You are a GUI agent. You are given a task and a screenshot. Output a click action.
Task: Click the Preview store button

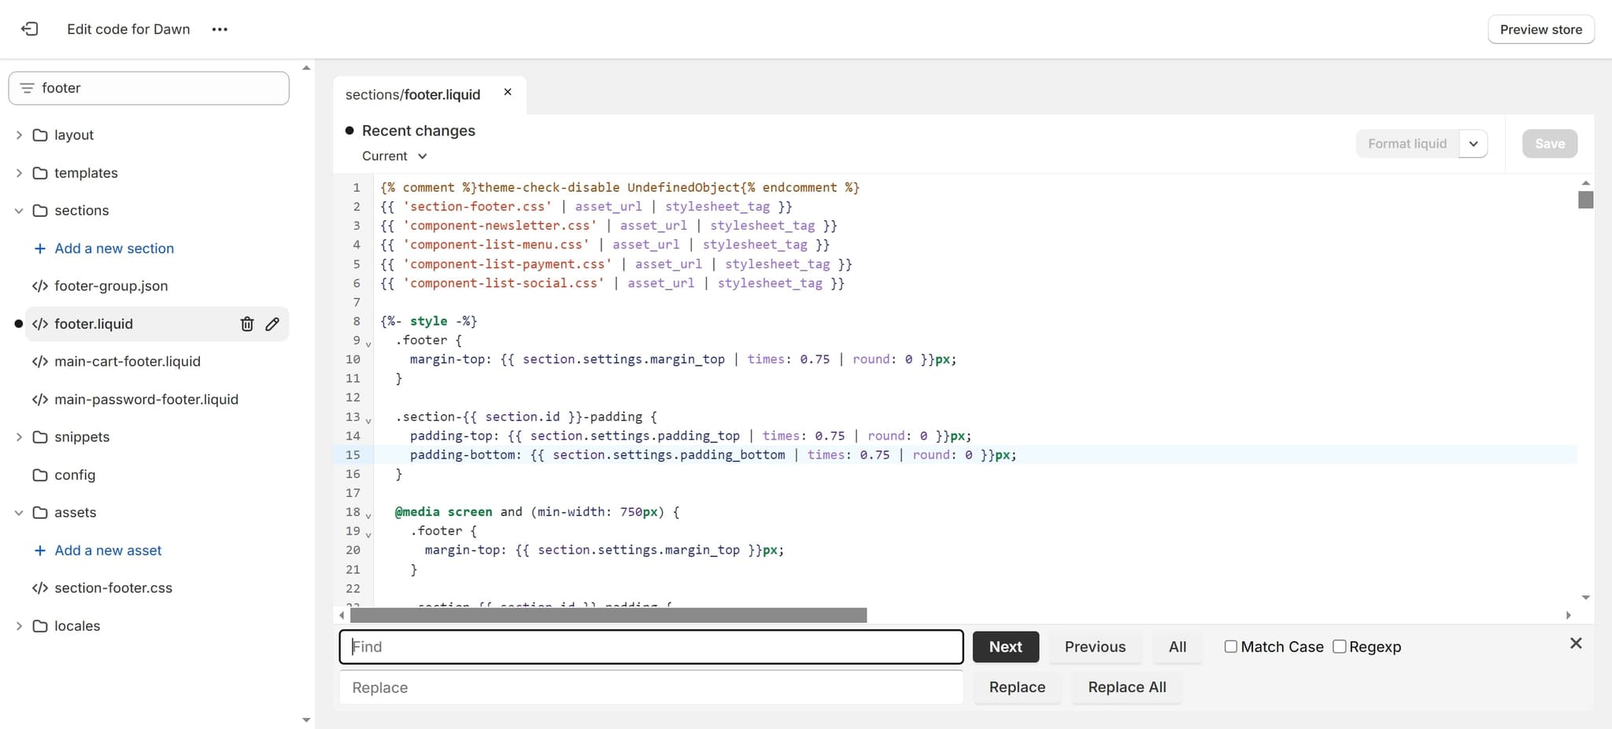[1540, 29]
